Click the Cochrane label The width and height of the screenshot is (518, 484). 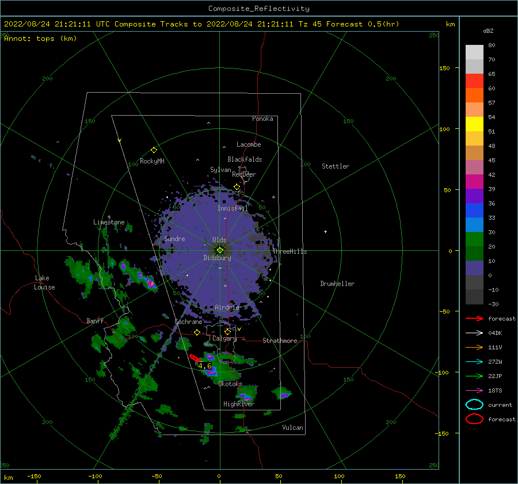[188, 322]
